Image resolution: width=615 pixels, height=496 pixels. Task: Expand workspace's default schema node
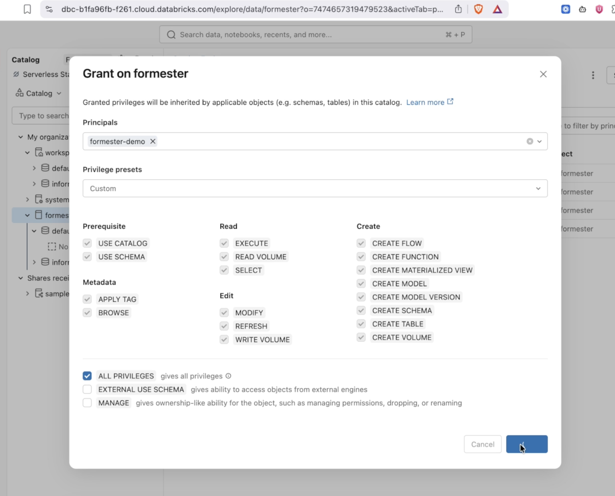point(34,168)
